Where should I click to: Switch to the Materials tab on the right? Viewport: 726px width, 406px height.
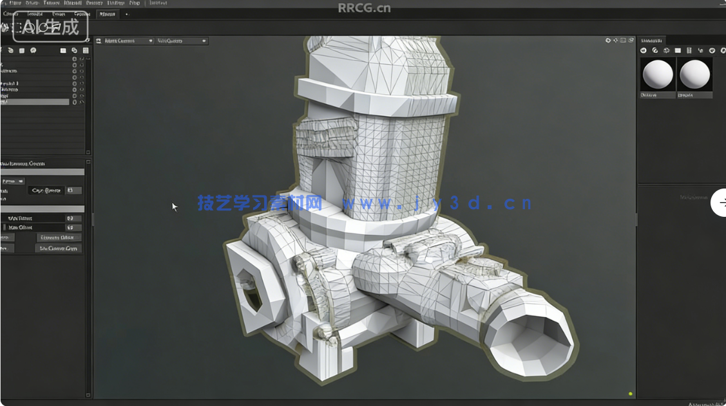pyautogui.click(x=652, y=39)
